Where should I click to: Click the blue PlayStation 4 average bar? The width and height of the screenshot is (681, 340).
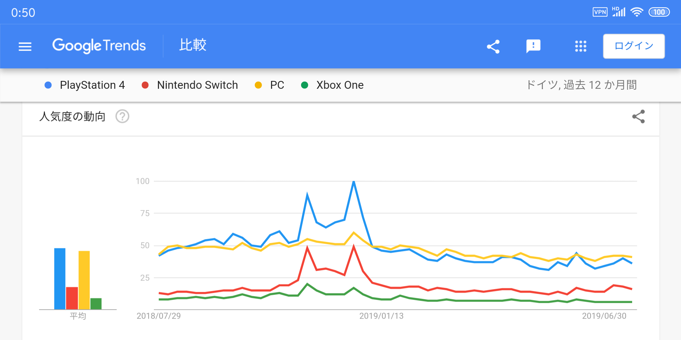[x=60, y=279]
